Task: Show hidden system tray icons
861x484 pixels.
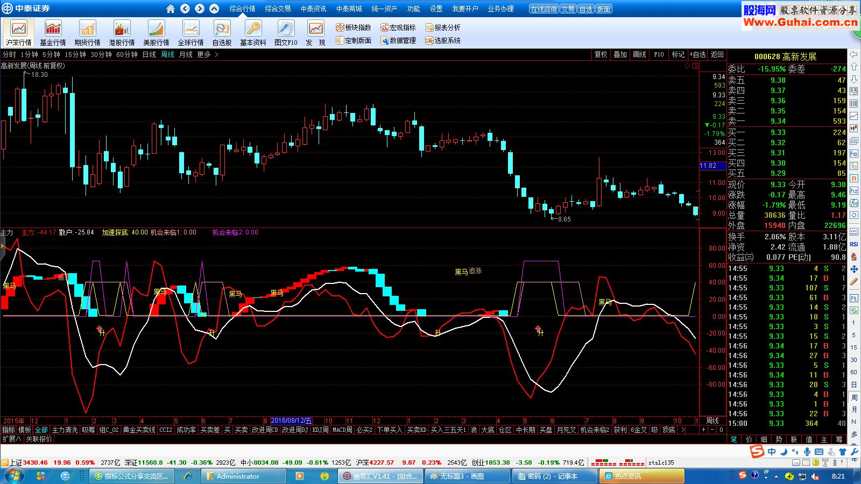Action: [776, 476]
